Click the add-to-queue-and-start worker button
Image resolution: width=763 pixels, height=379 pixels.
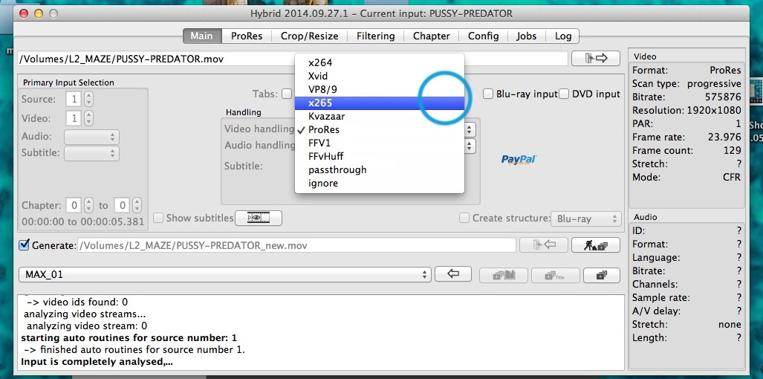tap(596, 245)
